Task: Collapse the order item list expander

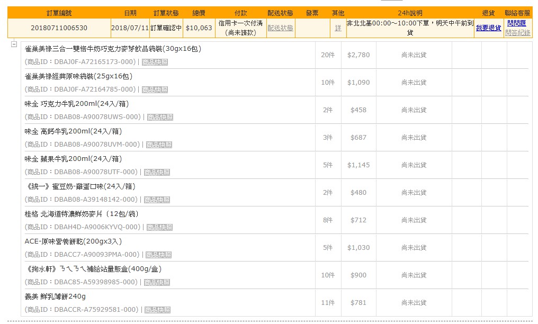Action: point(14,44)
